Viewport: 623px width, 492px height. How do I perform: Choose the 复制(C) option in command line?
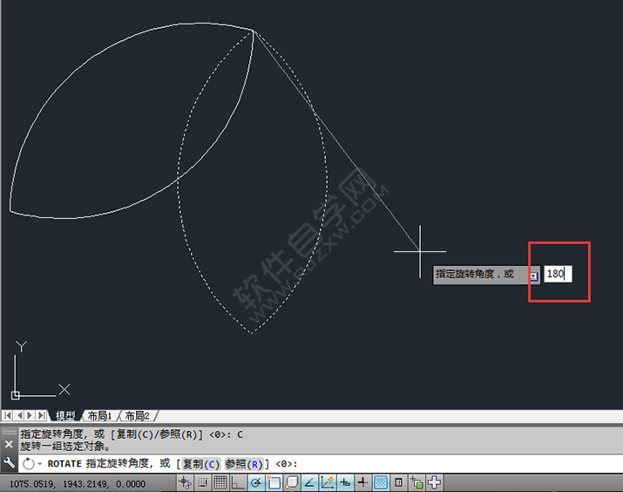[x=201, y=464]
